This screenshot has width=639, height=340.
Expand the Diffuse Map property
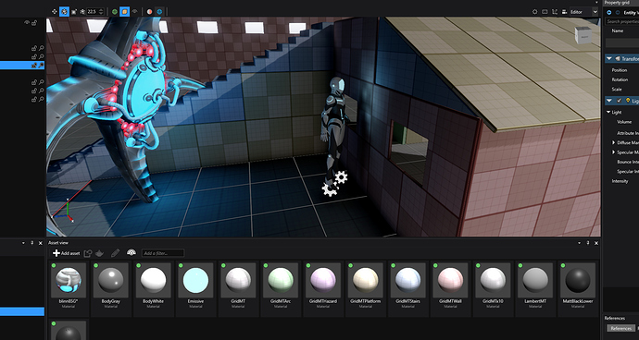click(614, 143)
